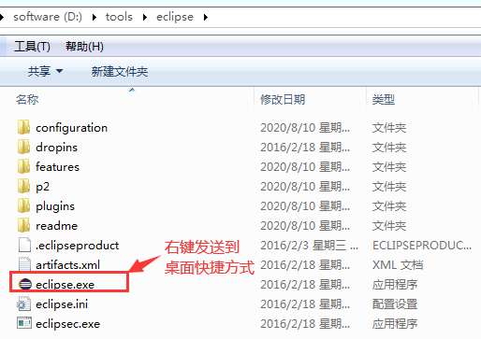481x339 pixels.
Task: Select the .eclipseproduct file icon
Action: (24, 245)
